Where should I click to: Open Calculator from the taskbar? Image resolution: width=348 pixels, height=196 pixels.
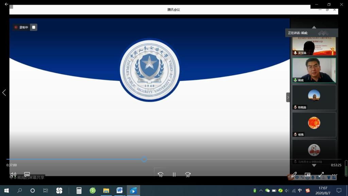coord(79,191)
